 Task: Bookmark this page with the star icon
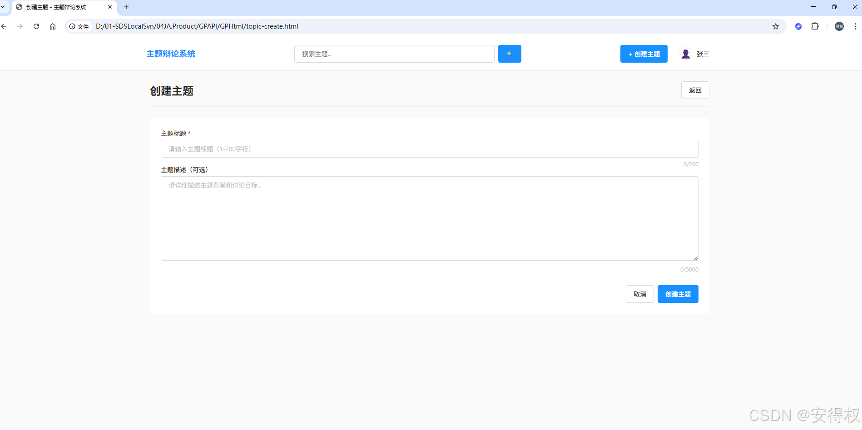[776, 26]
